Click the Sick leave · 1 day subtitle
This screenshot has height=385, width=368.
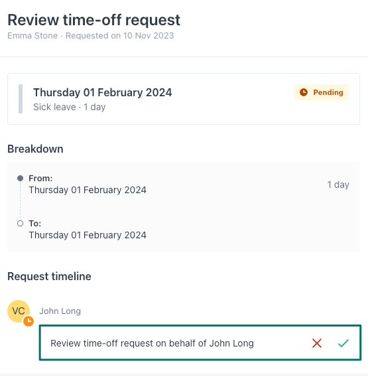click(70, 107)
